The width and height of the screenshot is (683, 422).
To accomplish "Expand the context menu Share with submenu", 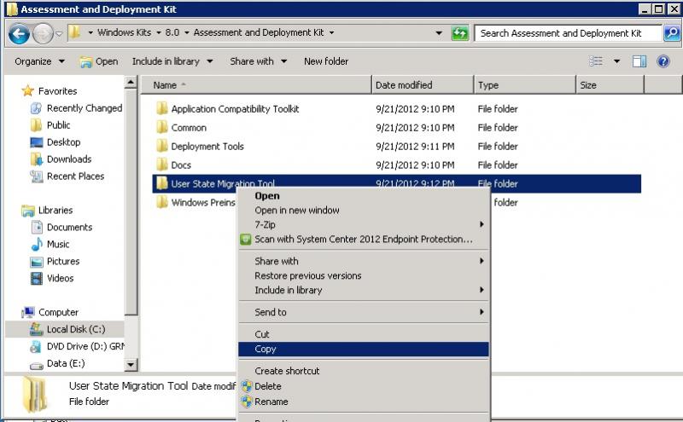I will pyautogui.click(x=364, y=261).
